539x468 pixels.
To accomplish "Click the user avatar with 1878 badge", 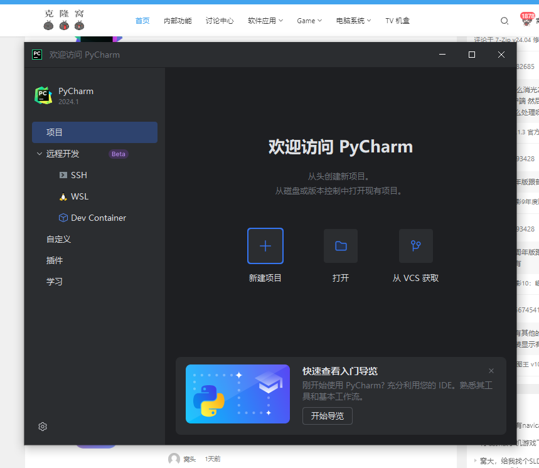I will pyautogui.click(x=526, y=20).
